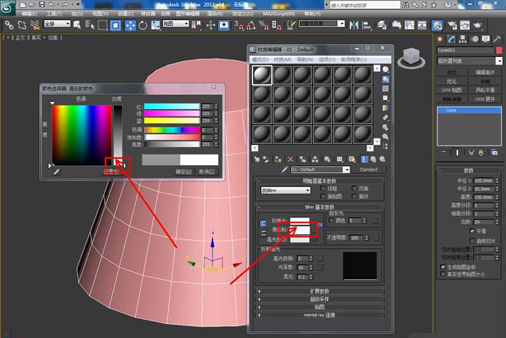Enable the 线框 (Wire) checkbox
The image size is (506, 338).
pyautogui.click(x=324, y=188)
